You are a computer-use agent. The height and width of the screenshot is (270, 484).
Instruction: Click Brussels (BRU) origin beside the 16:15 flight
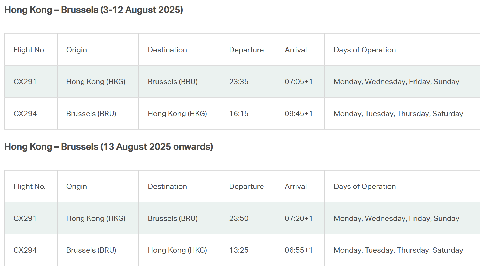[x=91, y=114]
